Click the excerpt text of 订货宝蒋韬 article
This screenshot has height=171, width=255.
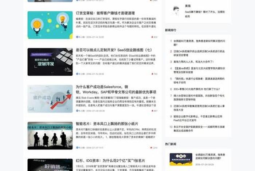[116, 23]
